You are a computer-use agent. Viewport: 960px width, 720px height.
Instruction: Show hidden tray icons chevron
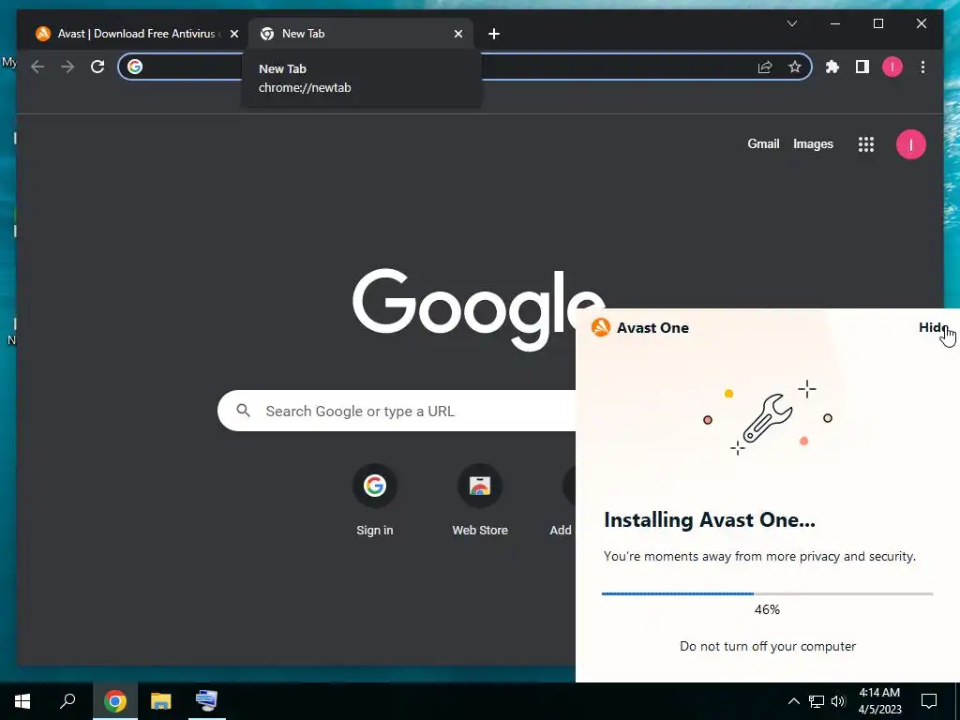click(793, 701)
